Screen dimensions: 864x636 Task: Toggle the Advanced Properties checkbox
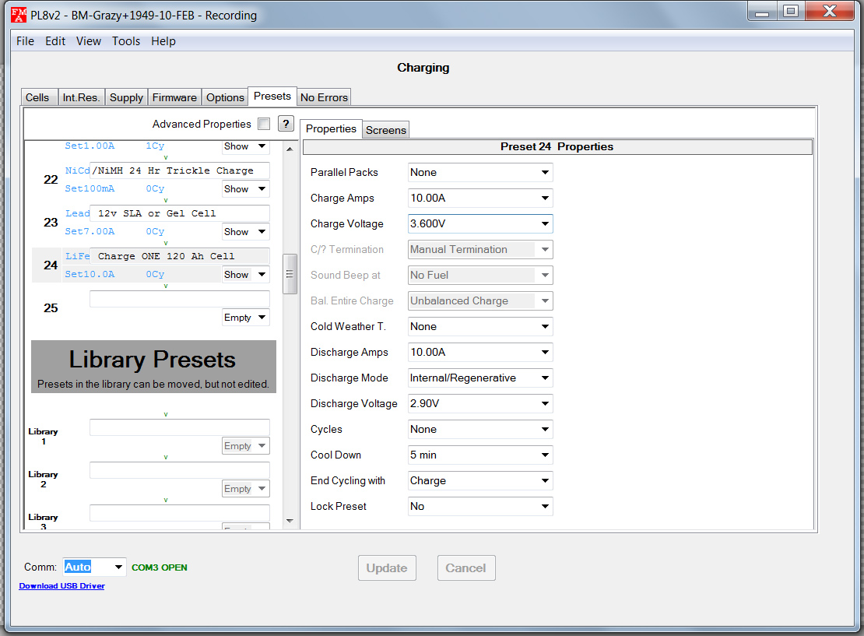264,124
